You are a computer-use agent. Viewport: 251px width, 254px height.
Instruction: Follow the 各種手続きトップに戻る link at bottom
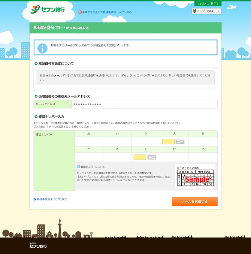pyautogui.click(x=52, y=199)
